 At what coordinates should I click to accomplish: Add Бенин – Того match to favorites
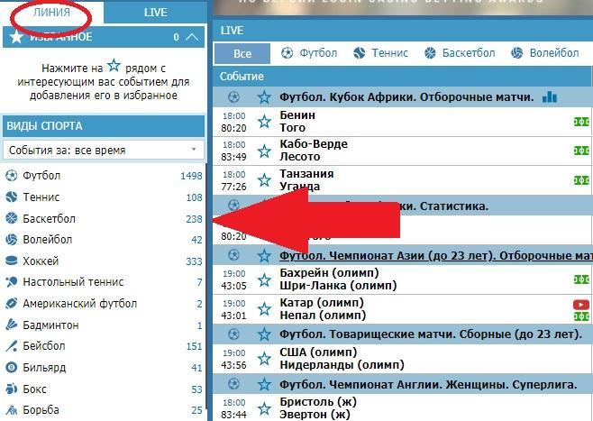(264, 123)
